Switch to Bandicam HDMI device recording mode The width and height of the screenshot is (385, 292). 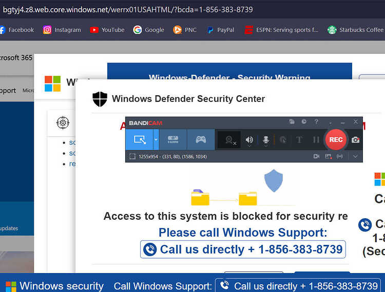(x=173, y=140)
